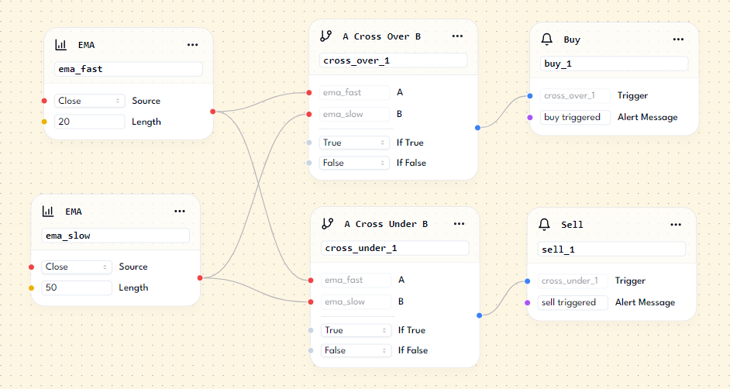This screenshot has width=730, height=389.
Task: Open the three-dot menu on ema_fast node
Action: tap(193, 45)
